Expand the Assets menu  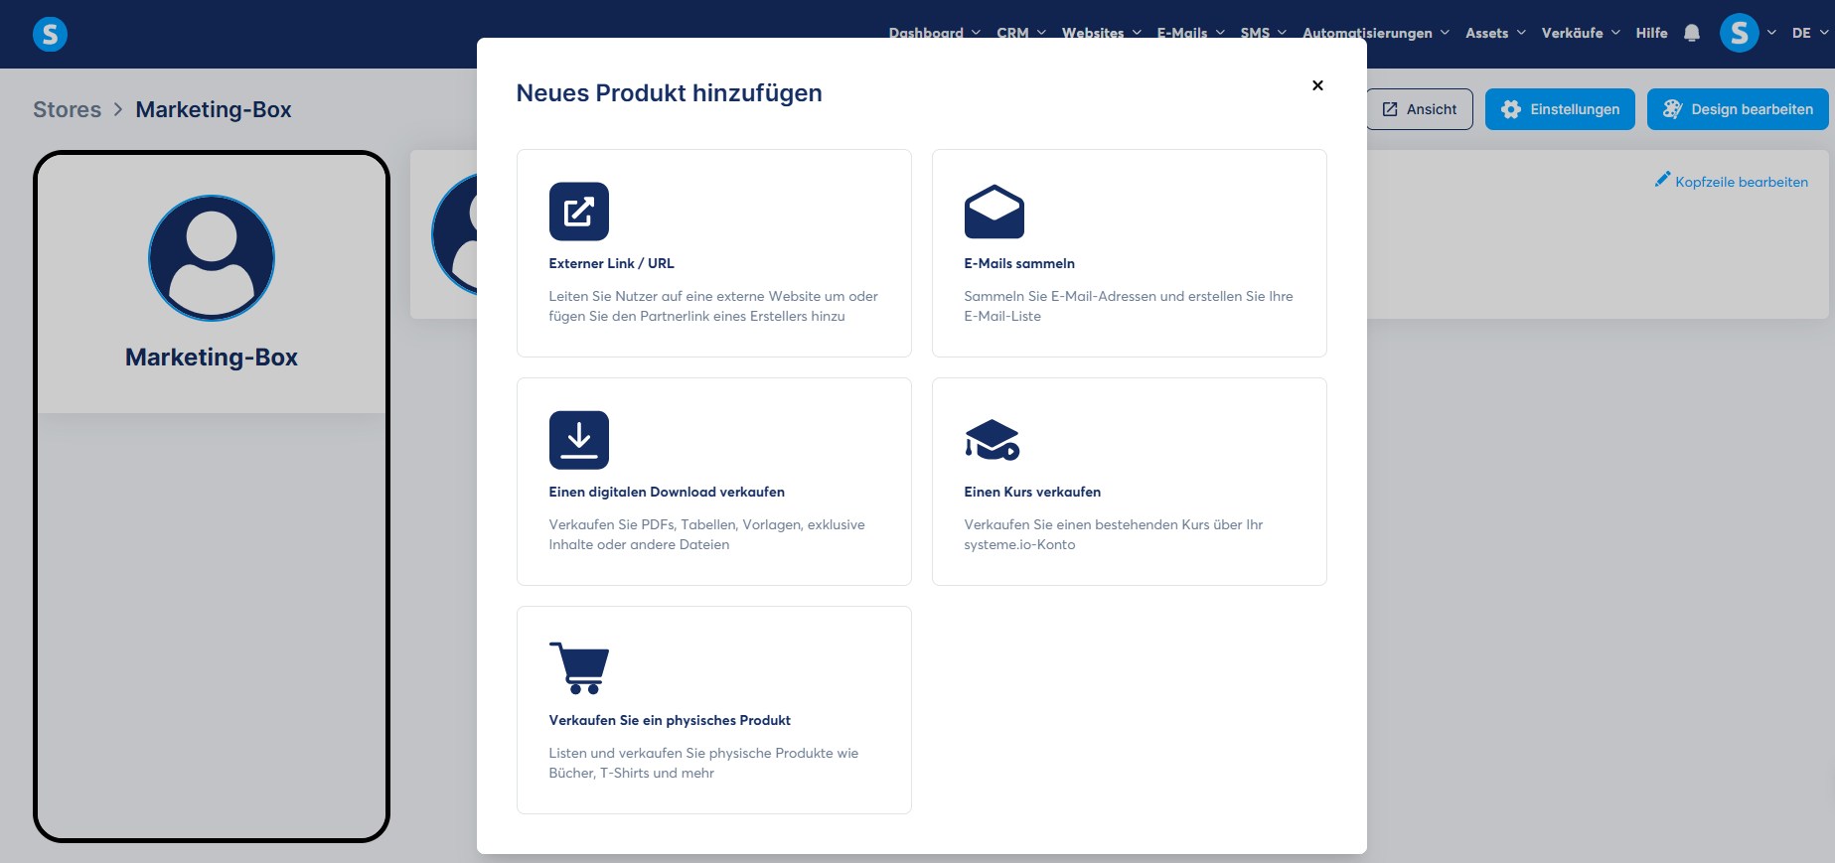[x=1495, y=33]
